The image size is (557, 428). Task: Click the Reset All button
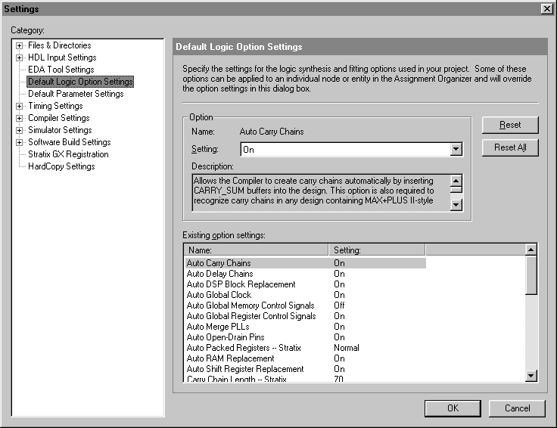point(510,147)
